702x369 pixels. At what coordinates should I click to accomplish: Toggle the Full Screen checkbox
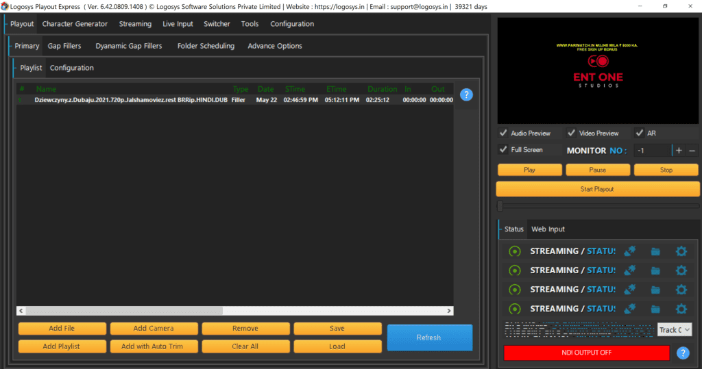click(504, 149)
